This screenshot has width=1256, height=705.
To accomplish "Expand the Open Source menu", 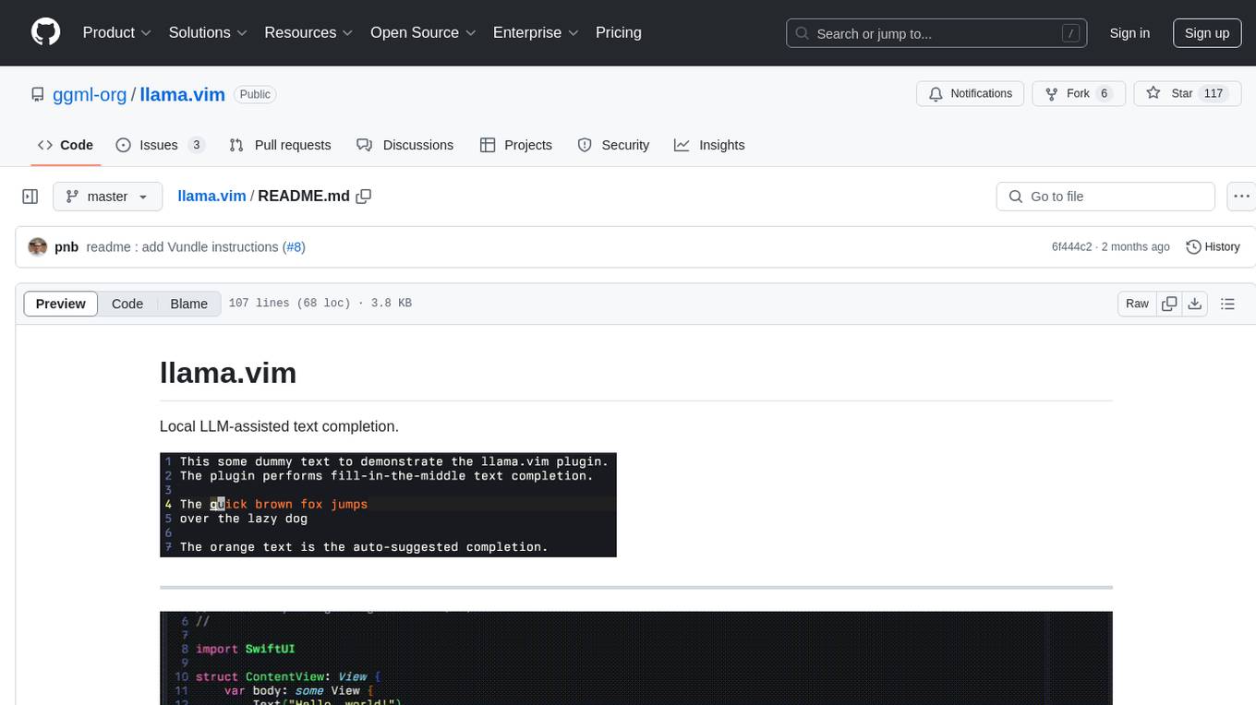I will tap(423, 32).
